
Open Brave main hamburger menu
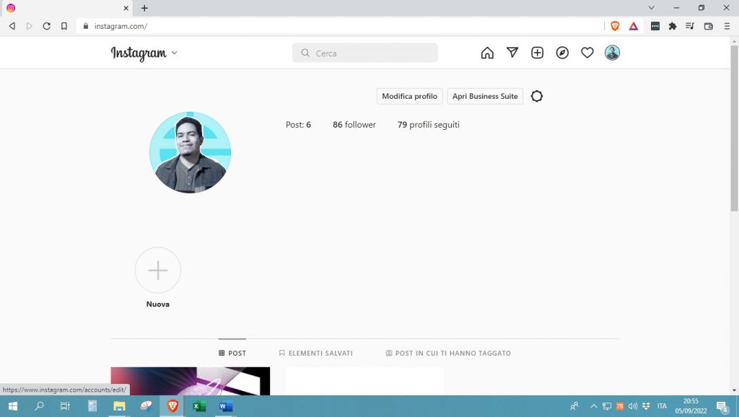727,26
